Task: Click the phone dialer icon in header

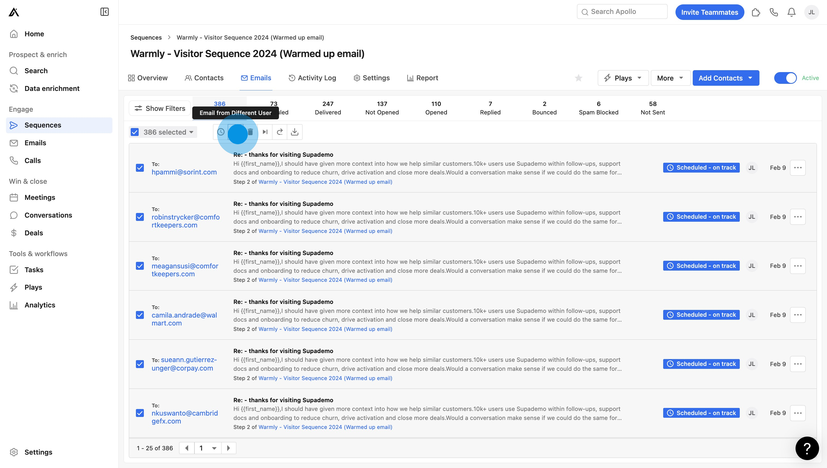Action: (774, 12)
